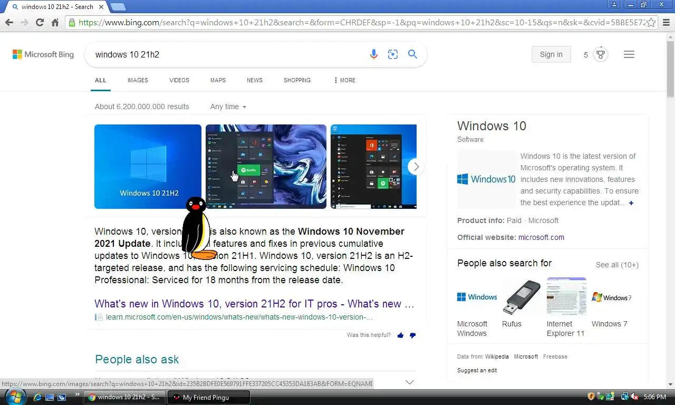This screenshot has width=675, height=405.
Task: Open the Freebase data source link
Action: click(x=555, y=356)
